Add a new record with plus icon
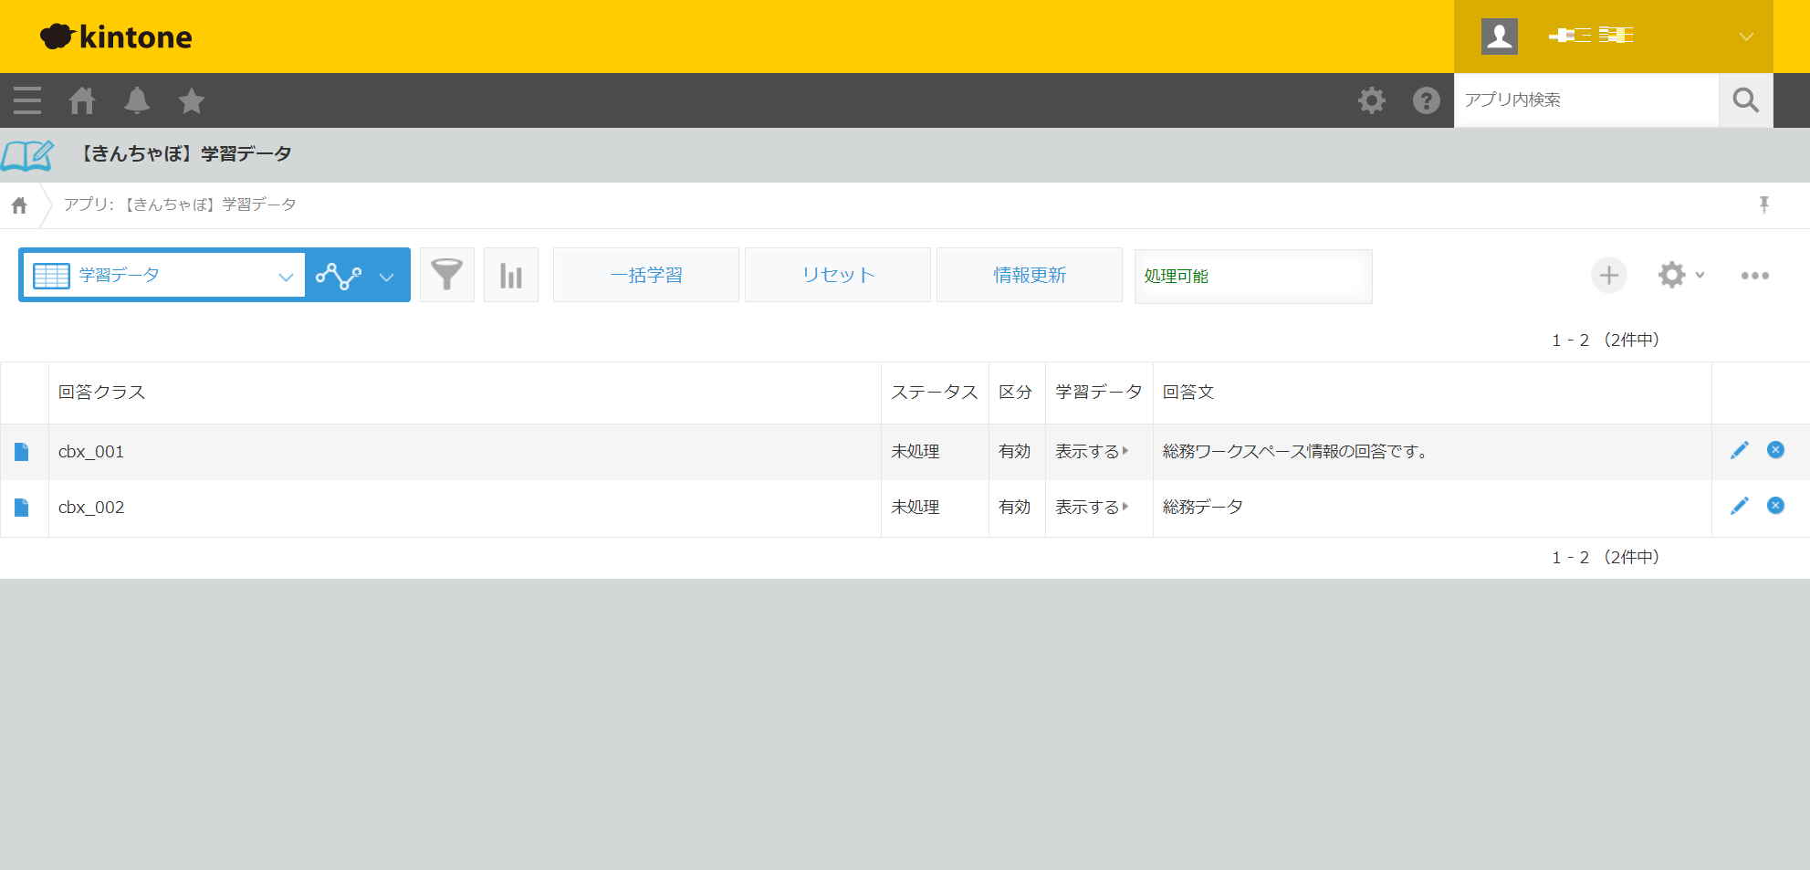 (x=1608, y=275)
